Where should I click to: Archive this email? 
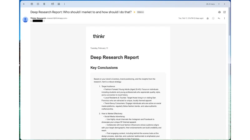32,4
